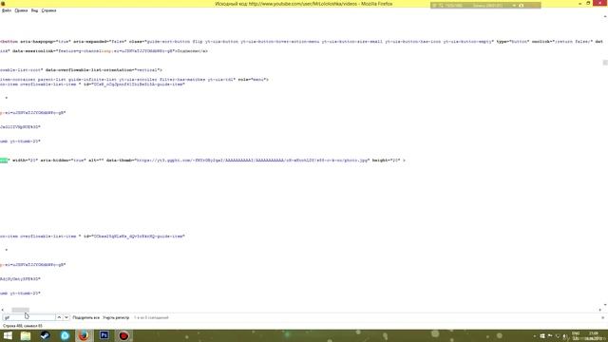Image resolution: width=608 pixels, height=342 pixels.
Task: Open the Вид menu
Action: coord(34,10)
